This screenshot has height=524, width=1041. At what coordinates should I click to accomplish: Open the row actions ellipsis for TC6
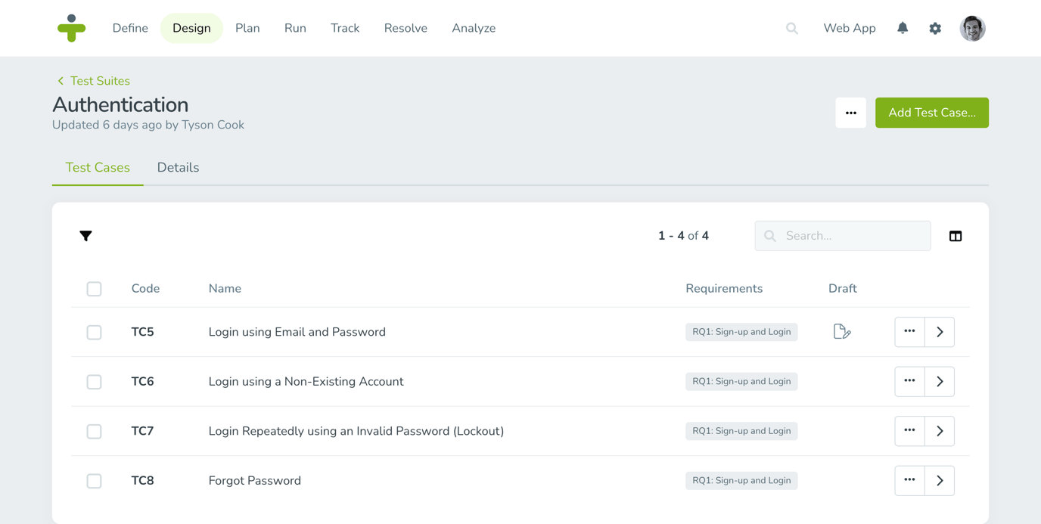[909, 381]
